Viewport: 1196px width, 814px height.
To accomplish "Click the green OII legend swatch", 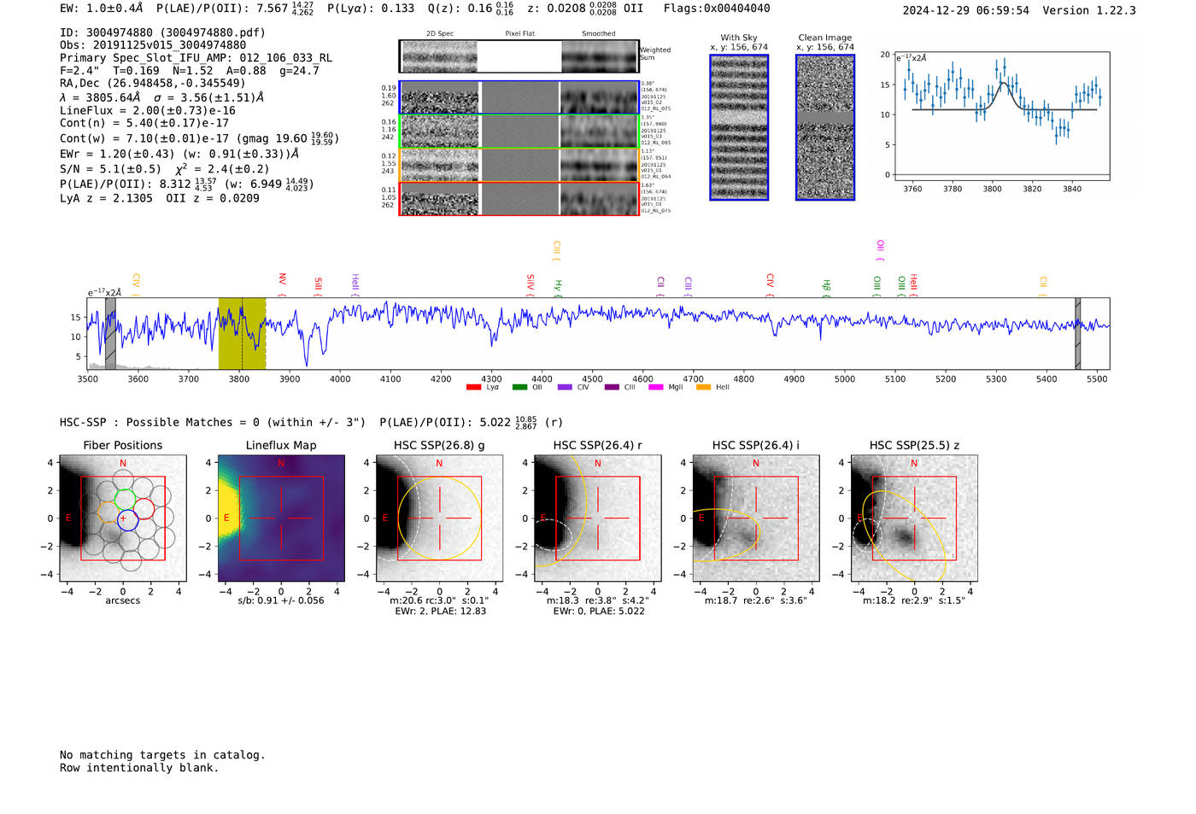I will coord(519,387).
